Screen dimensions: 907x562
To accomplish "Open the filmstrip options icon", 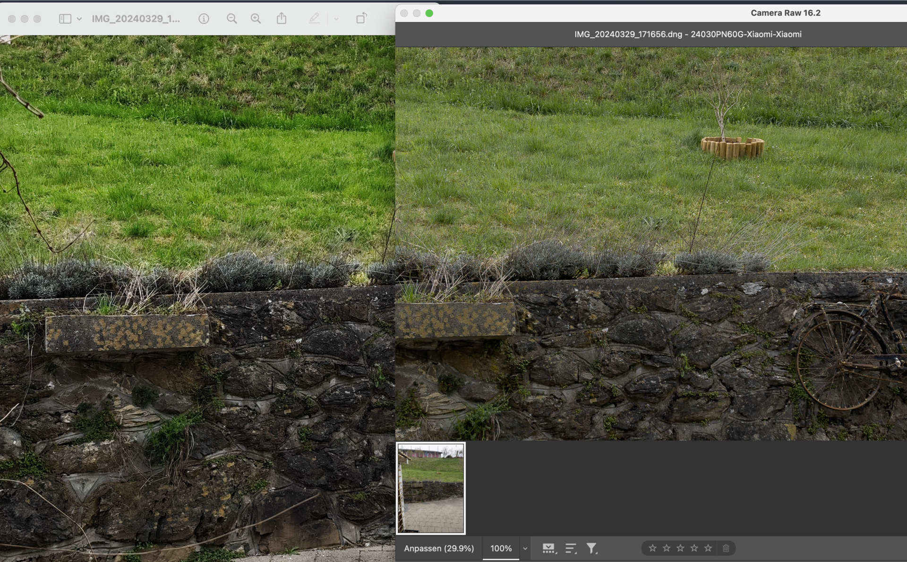I will tap(548, 548).
